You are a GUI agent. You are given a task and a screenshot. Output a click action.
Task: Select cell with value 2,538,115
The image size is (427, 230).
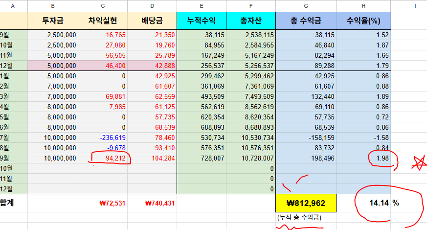point(251,35)
